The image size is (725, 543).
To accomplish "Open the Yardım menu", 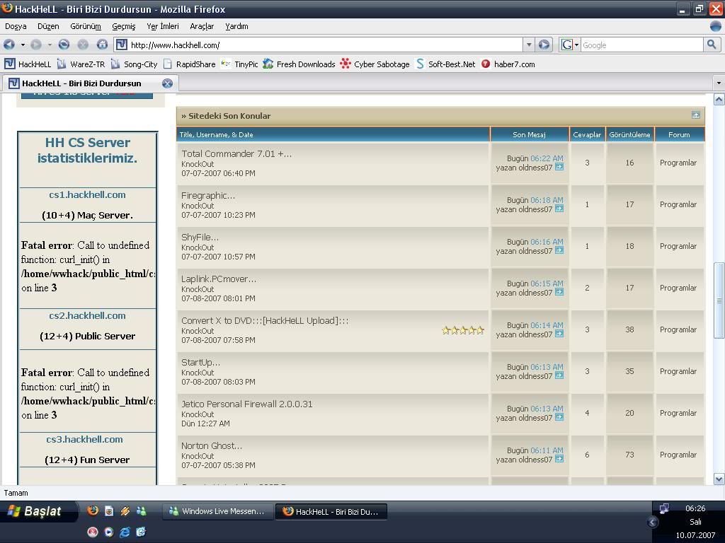I will coord(236,26).
